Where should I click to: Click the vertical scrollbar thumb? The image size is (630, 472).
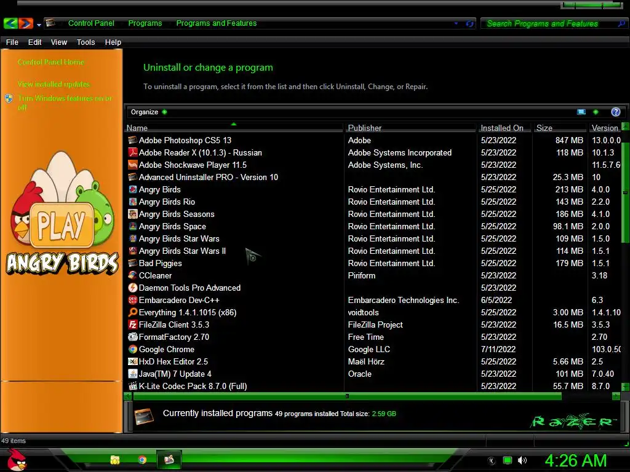[625, 192]
